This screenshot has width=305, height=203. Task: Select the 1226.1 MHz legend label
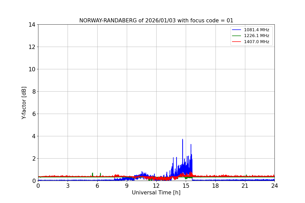click(x=256, y=36)
